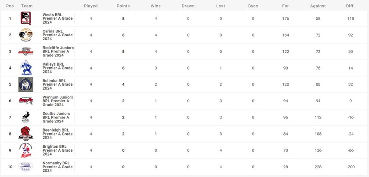Open Normanby BRL Premier A Grade link

click(58, 167)
